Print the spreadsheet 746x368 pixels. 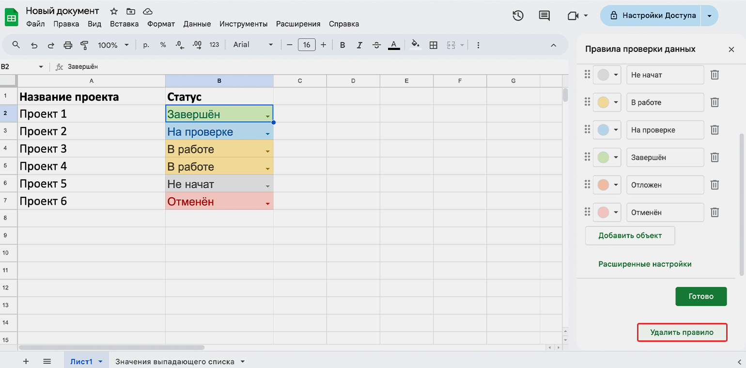tap(68, 45)
